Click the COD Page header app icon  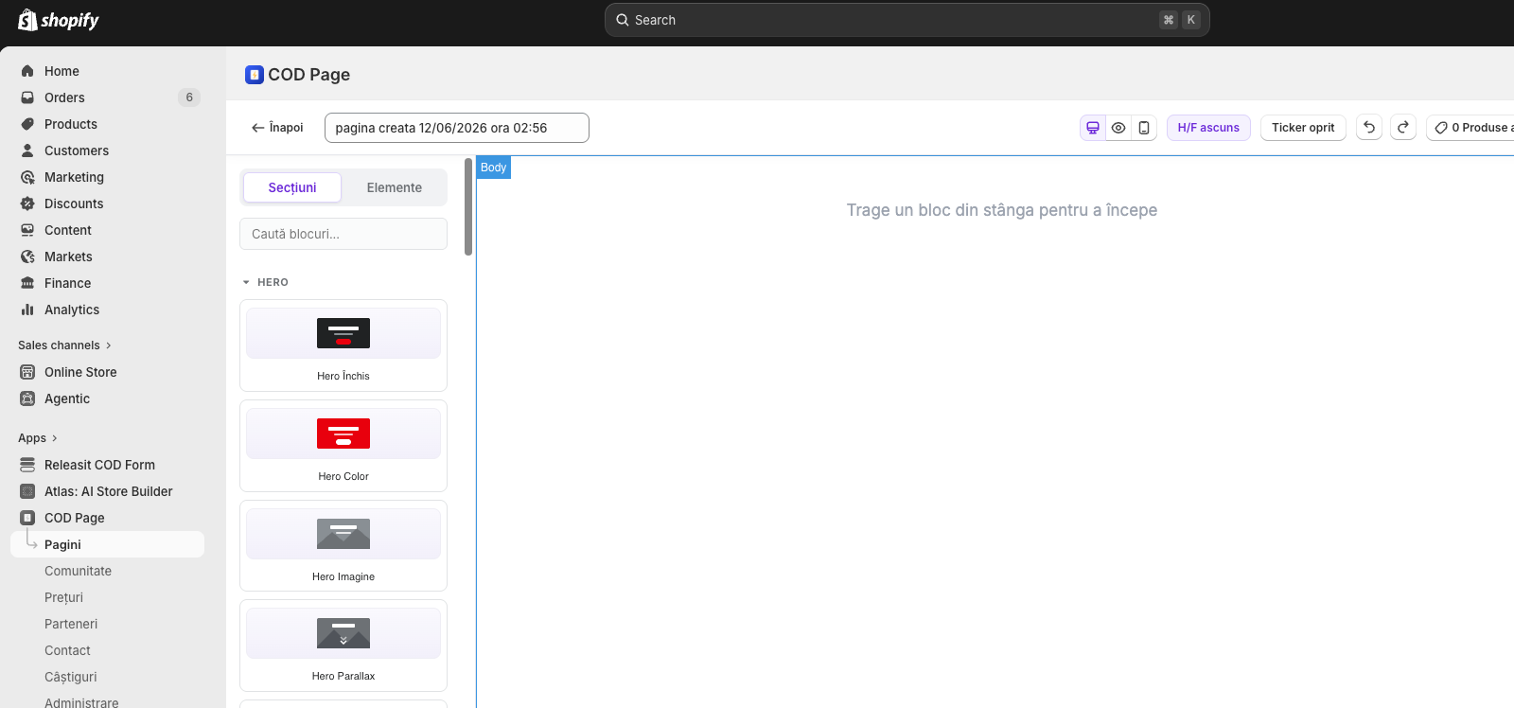(x=255, y=75)
